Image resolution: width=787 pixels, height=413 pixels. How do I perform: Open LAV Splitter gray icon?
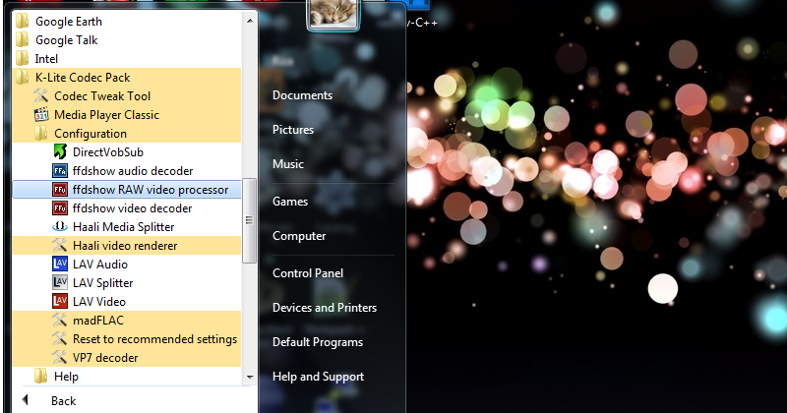(60, 282)
